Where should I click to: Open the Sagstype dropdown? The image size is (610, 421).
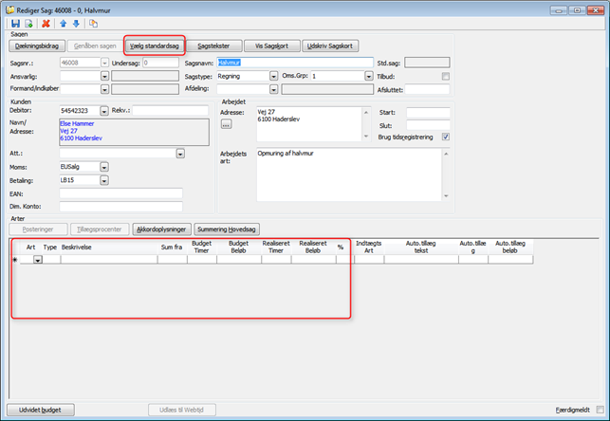point(273,76)
